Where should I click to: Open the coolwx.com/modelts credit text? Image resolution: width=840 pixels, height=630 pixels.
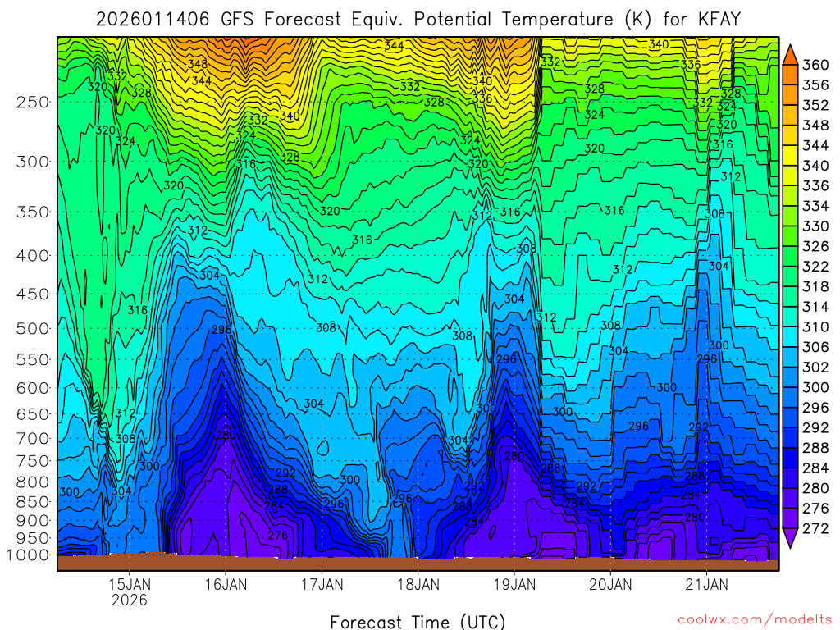click(x=755, y=619)
